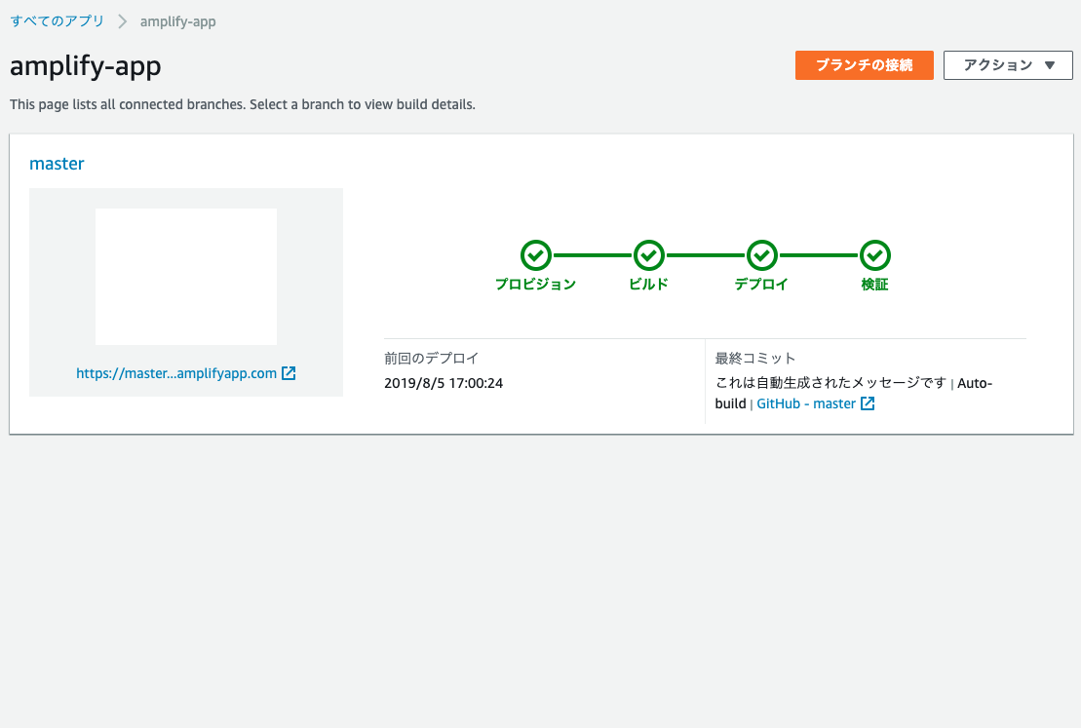The height and width of the screenshot is (728, 1081).
Task: Click the breadcrumb chevron separator
Action: 122,21
